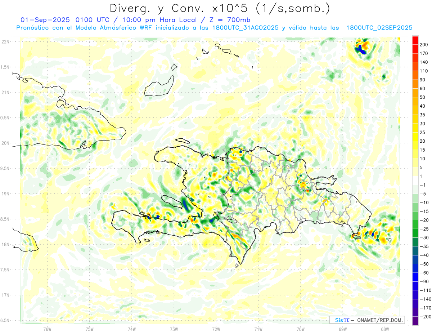Click the white swatch between 1 and -1

point(415,181)
